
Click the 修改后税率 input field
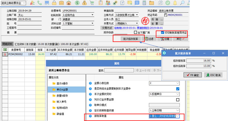pyautogui.click(x=199, y=66)
